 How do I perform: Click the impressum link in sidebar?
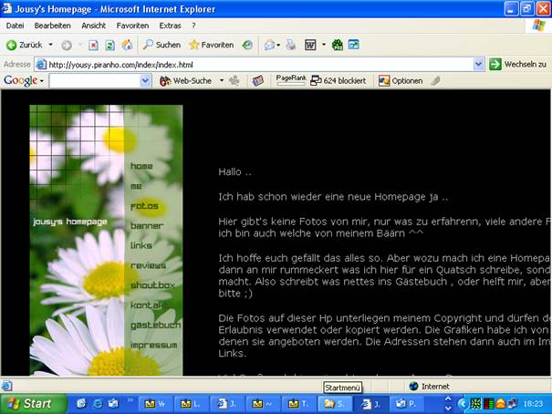coord(153,345)
